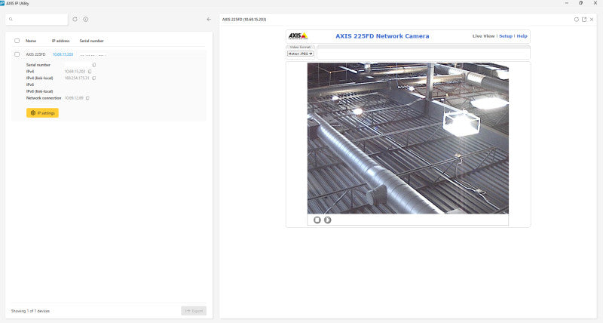
Task: Open the camera Setup page
Action: (x=506, y=36)
